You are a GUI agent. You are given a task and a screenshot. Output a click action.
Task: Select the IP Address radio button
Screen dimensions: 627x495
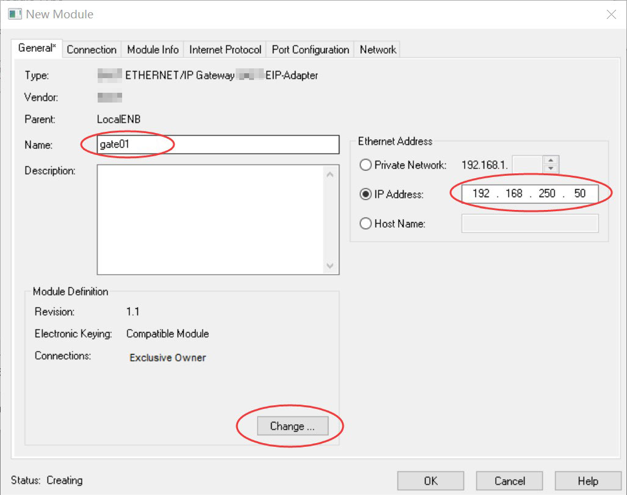[x=366, y=194]
